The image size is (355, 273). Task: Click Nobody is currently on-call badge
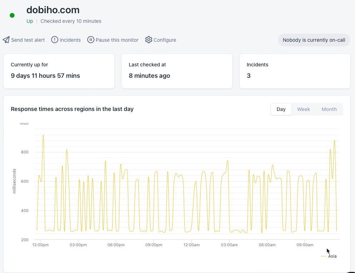(314, 40)
